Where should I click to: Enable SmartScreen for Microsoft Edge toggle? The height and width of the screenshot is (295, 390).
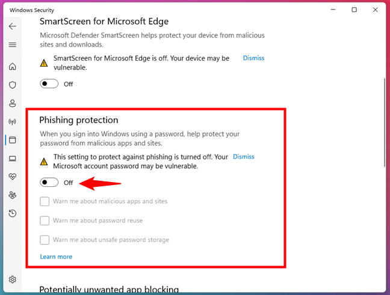[x=49, y=84]
